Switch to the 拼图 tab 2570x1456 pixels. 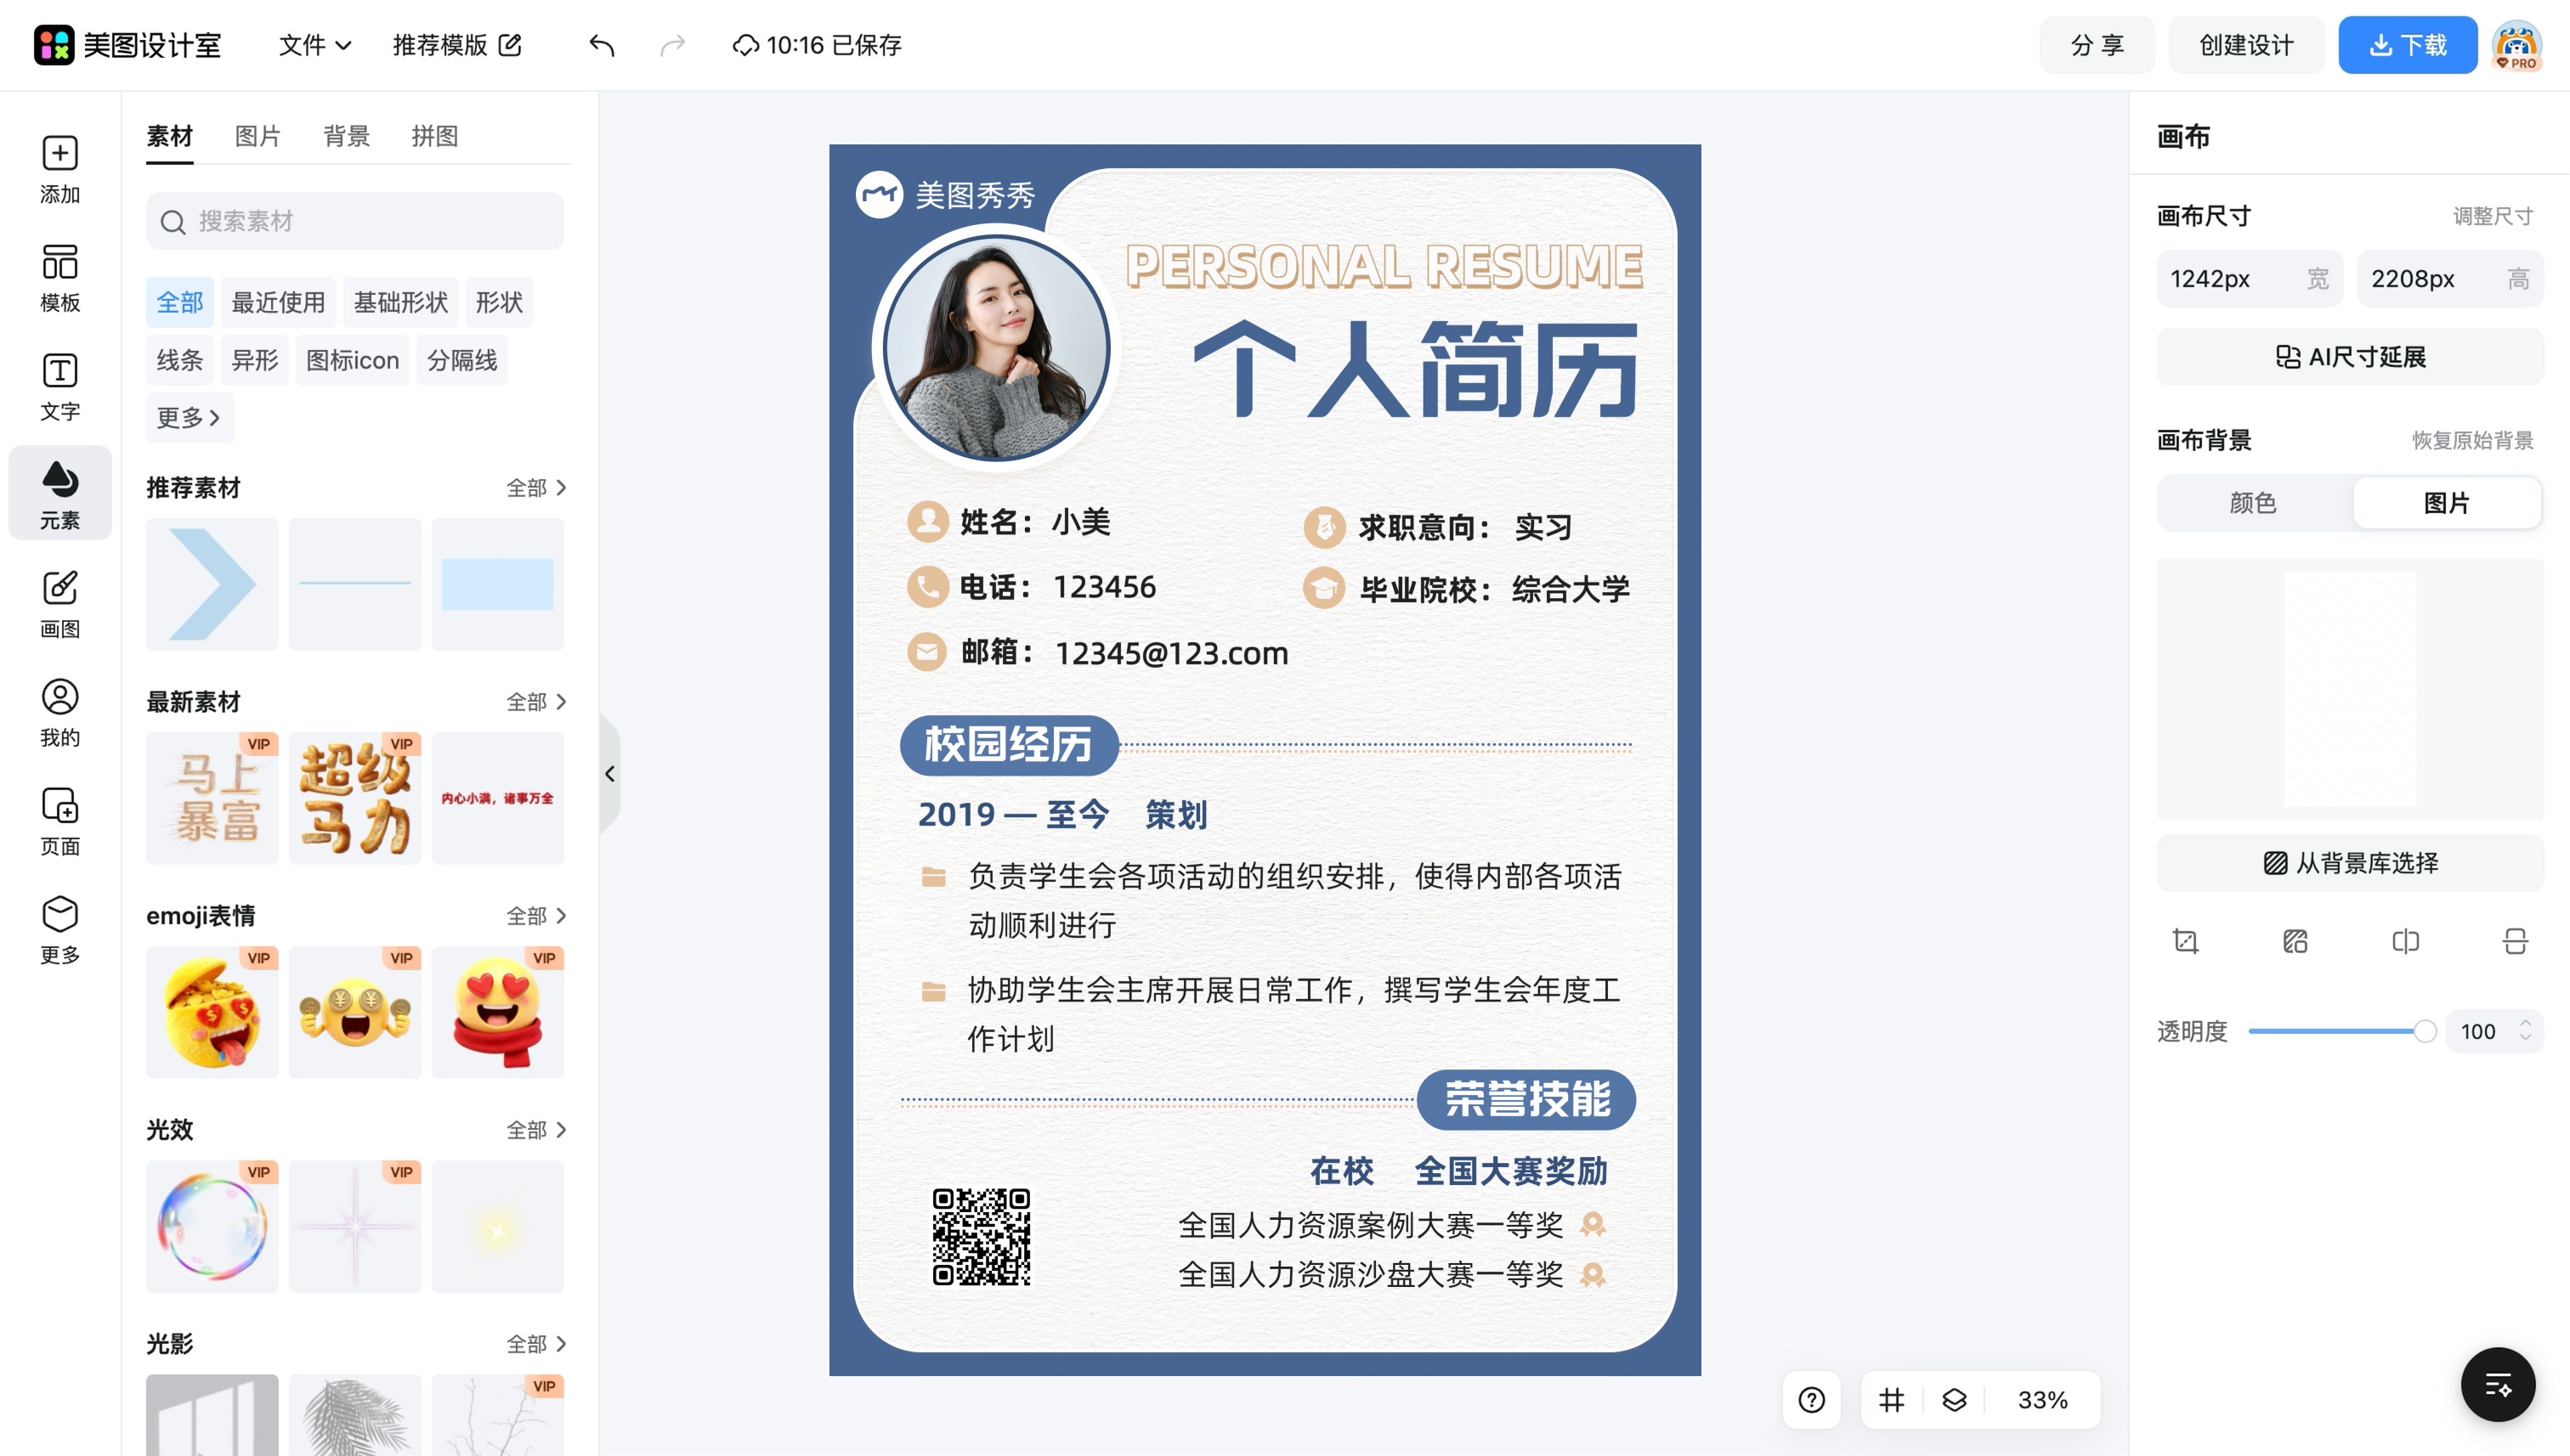tap(434, 136)
